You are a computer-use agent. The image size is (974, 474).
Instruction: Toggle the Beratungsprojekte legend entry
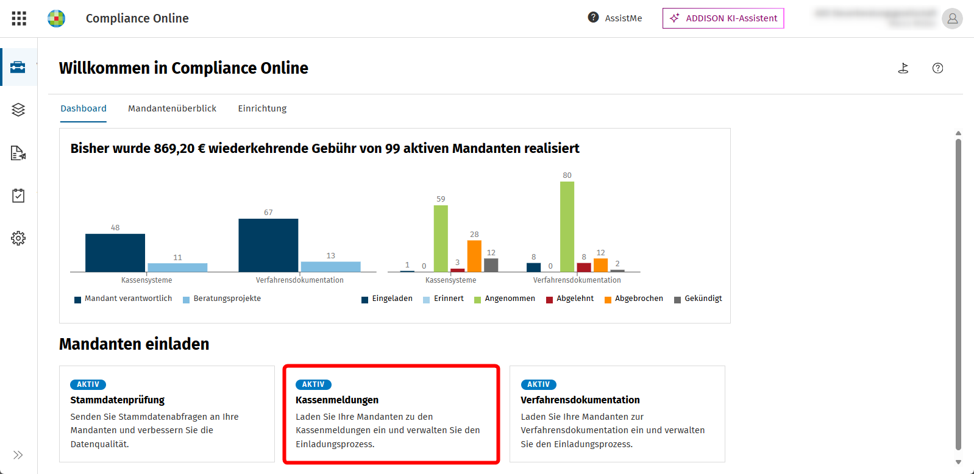coord(222,299)
